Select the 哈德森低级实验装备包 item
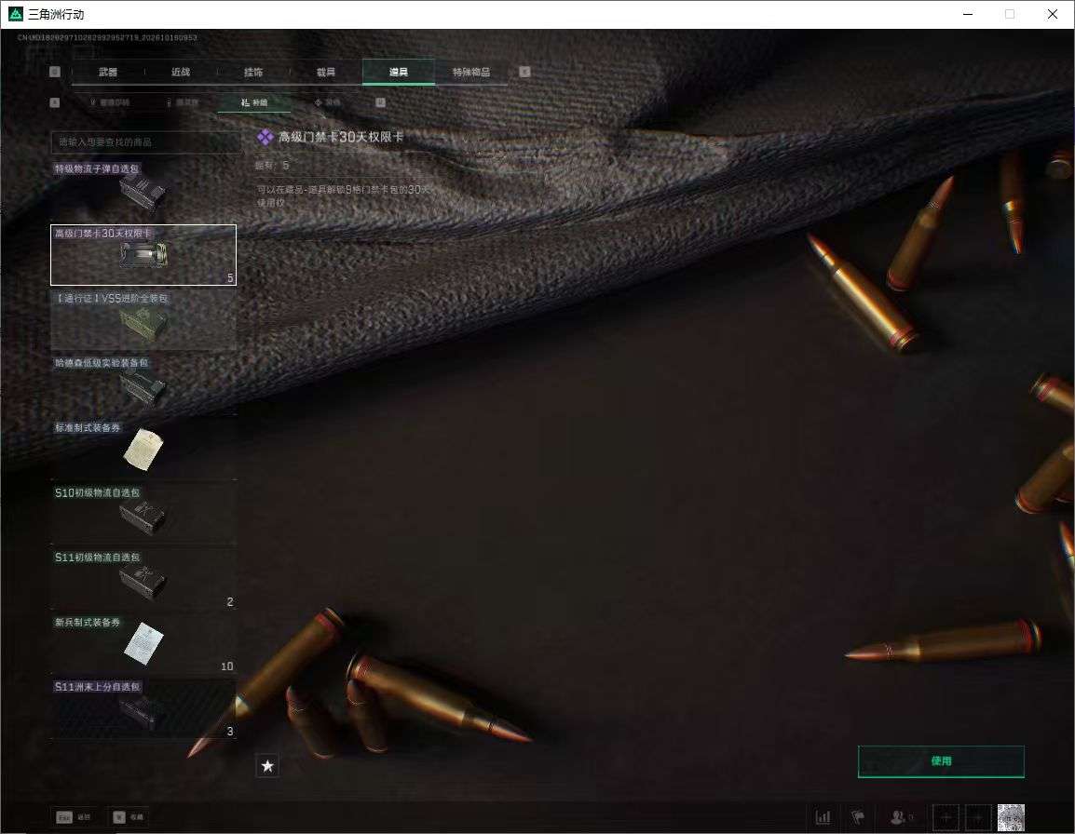The image size is (1075, 834). (143, 384)
